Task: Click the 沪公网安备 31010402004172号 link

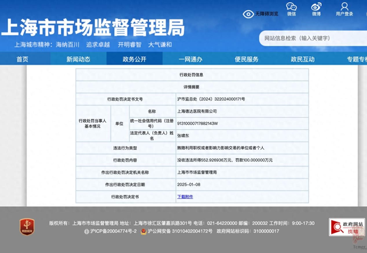Action: [x=180, y=231]
